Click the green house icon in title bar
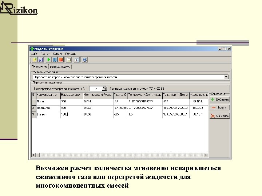This screenshot has height=196, width=262. click(32, 49)
